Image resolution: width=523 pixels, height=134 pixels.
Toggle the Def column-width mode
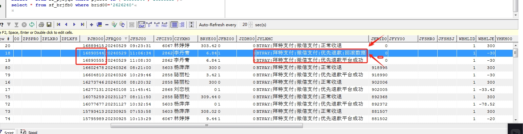pos(141,25)
